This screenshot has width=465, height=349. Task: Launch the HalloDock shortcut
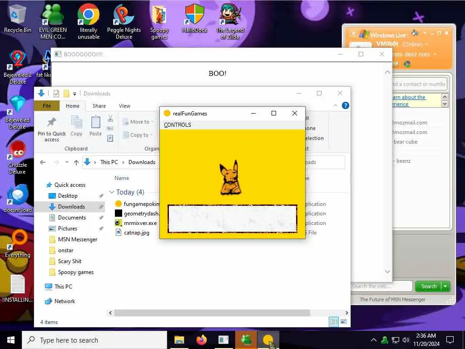[194, 18]
